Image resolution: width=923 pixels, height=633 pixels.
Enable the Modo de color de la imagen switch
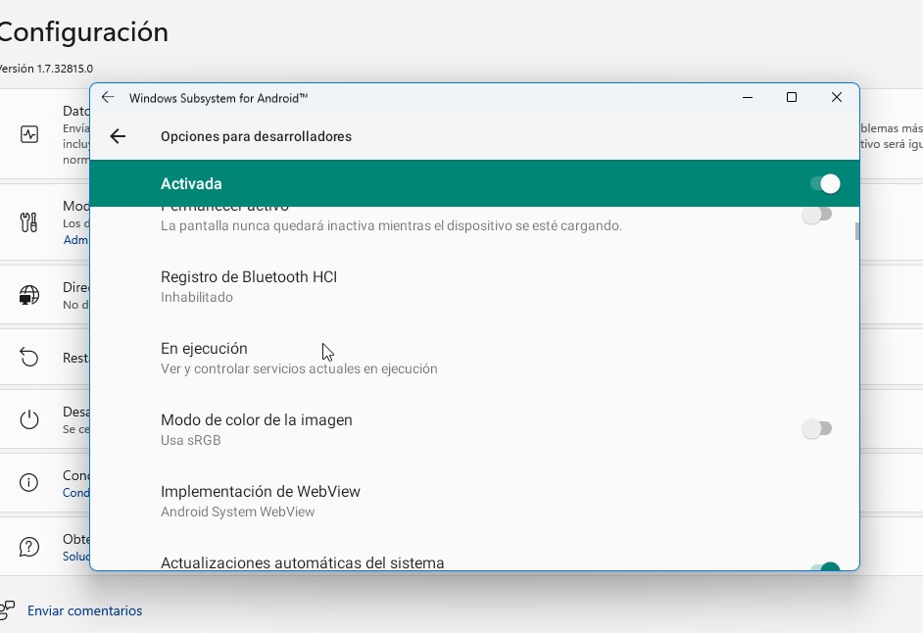(x=817, y=428)
